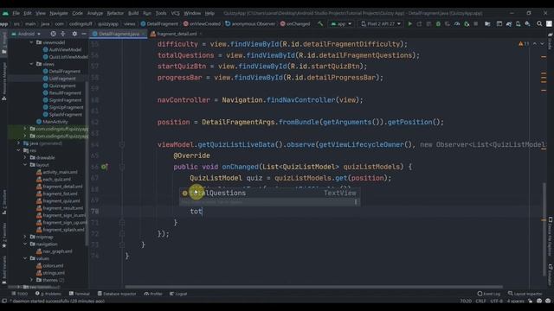The width and height of the screenshot is (554, 311).
Task: Click the Android Studio logo icon
Action: [x=5, y=13]
